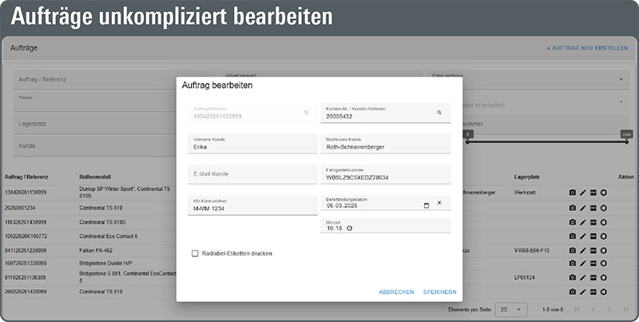The width and height of the screenshot is (639, 322).
Task: Enable Radlabel-Etiketten drucken checkbox
Action: [x=195, y=253]
